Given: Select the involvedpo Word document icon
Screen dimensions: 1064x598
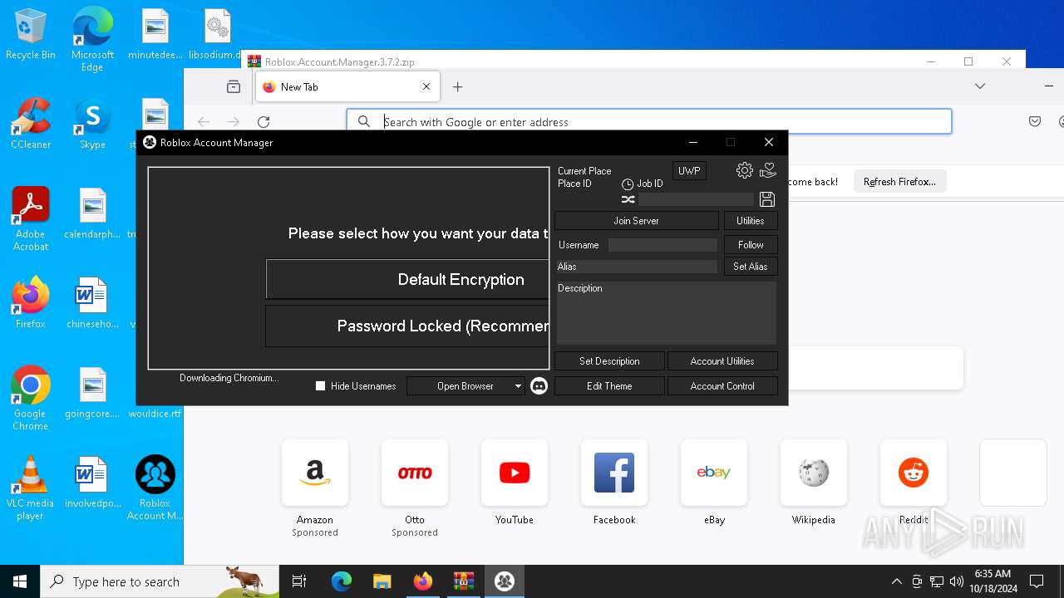Looking at the screenshot, I should click(x=92, y=483).
